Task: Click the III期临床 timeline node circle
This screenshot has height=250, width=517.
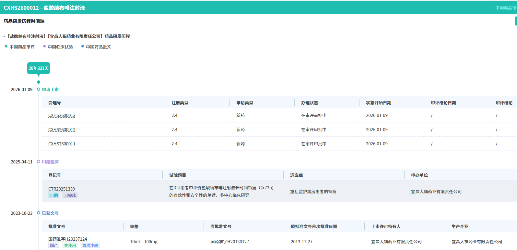Action: coord(39,162)
